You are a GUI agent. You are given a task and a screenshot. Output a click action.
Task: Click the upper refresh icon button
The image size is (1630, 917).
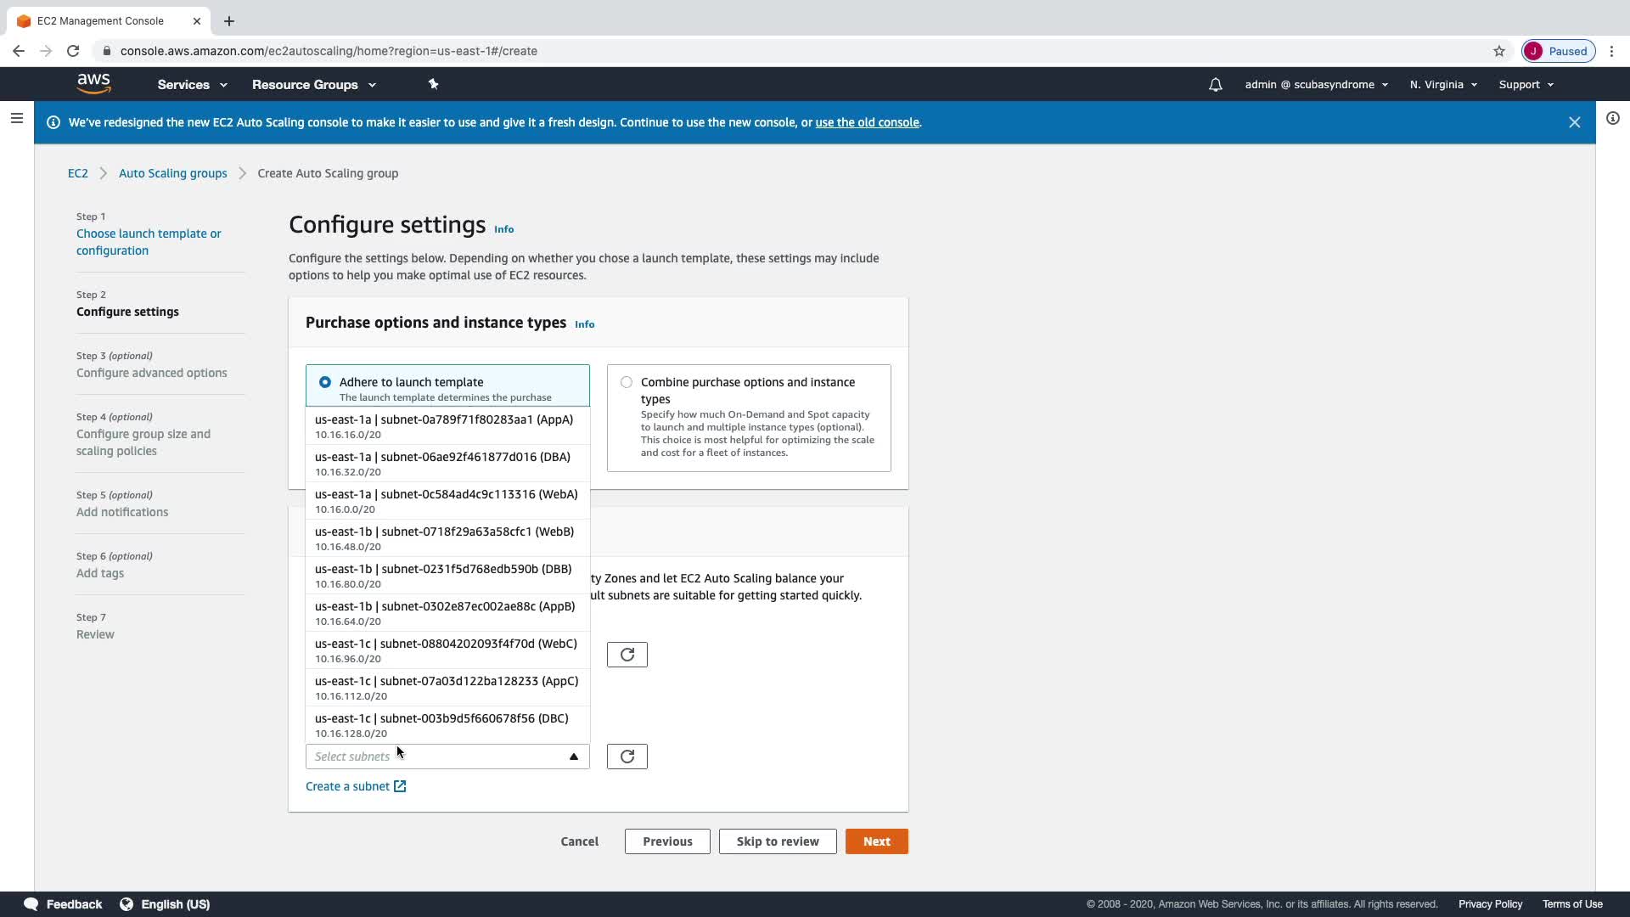[627, 655]
